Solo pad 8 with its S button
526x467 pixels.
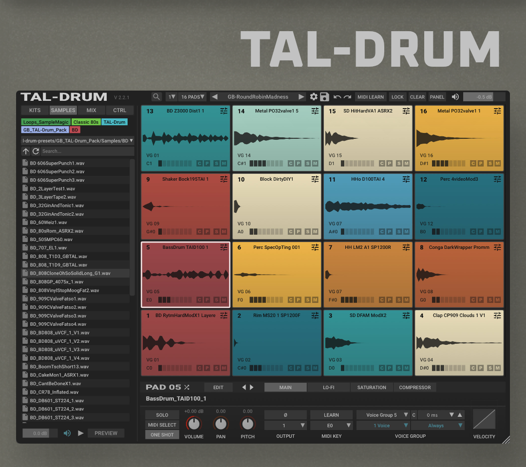click(490, 299)
